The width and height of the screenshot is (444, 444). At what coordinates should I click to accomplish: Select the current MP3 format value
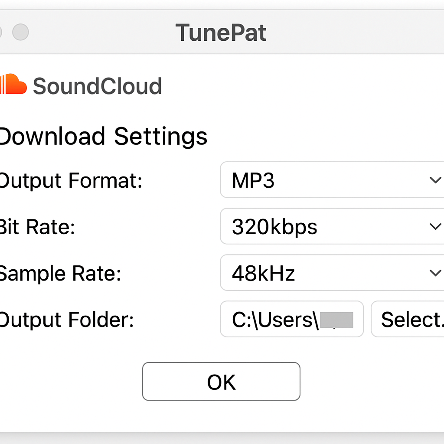point(253,180)
